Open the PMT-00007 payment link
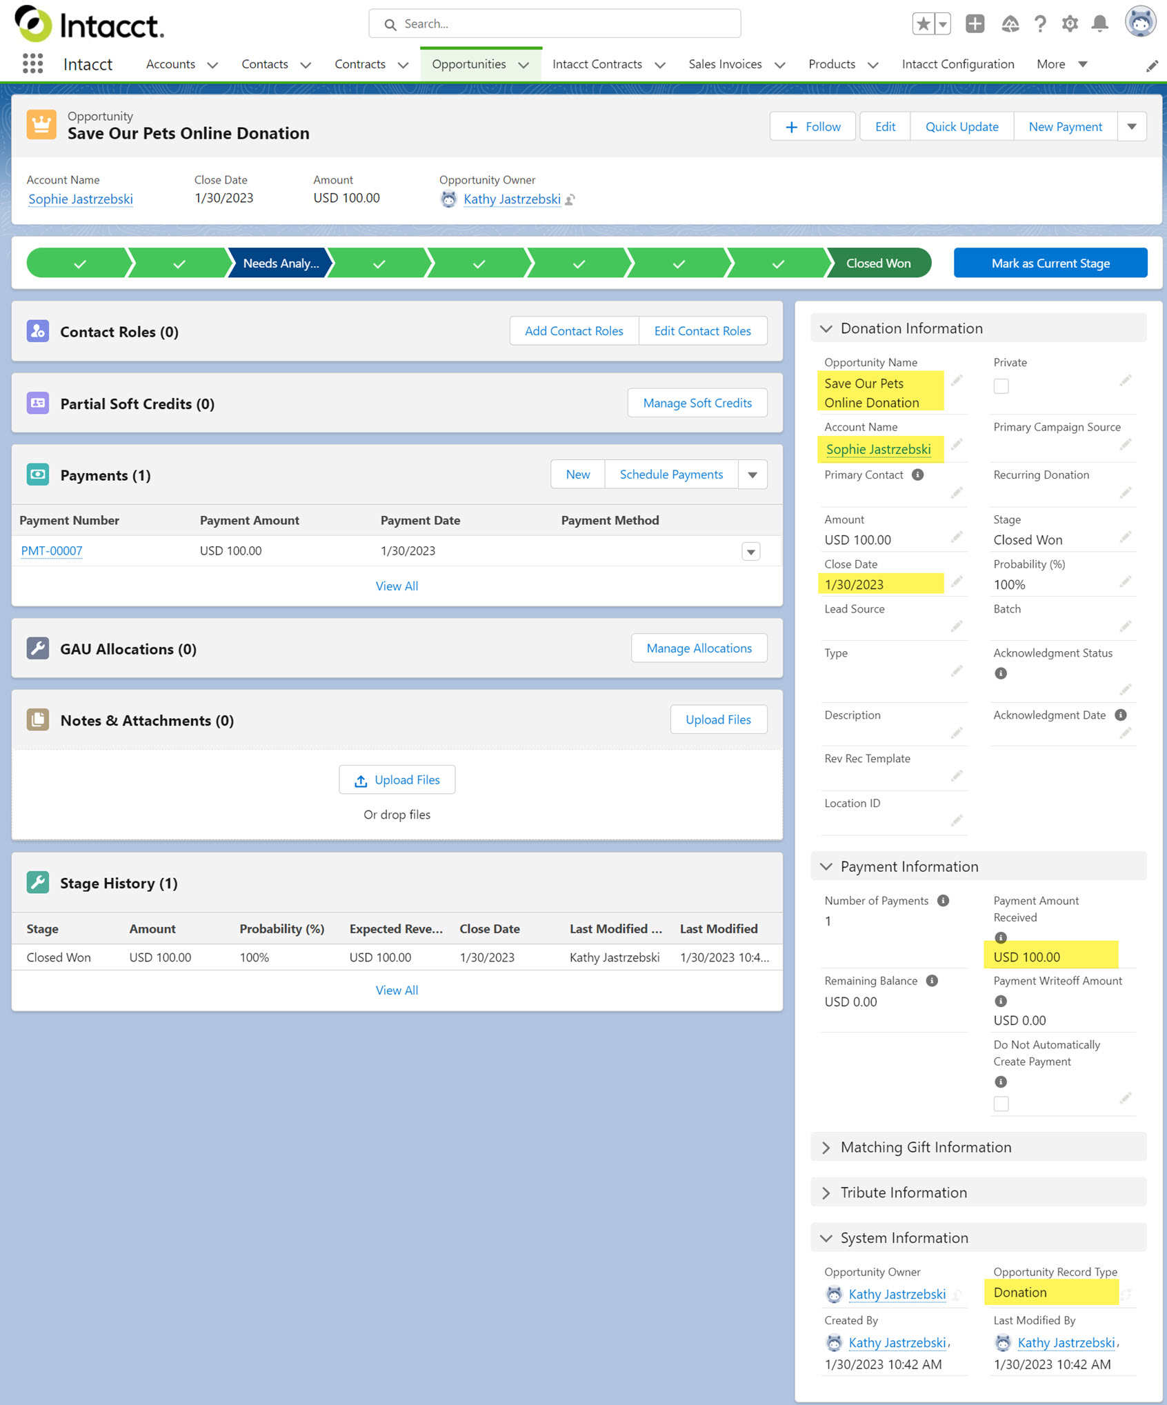 point(52,551)
